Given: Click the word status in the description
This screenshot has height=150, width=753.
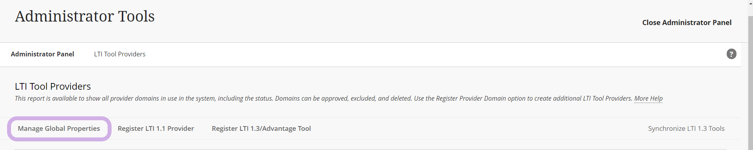Looking at the screenshot, I should [x=263, y=98].
